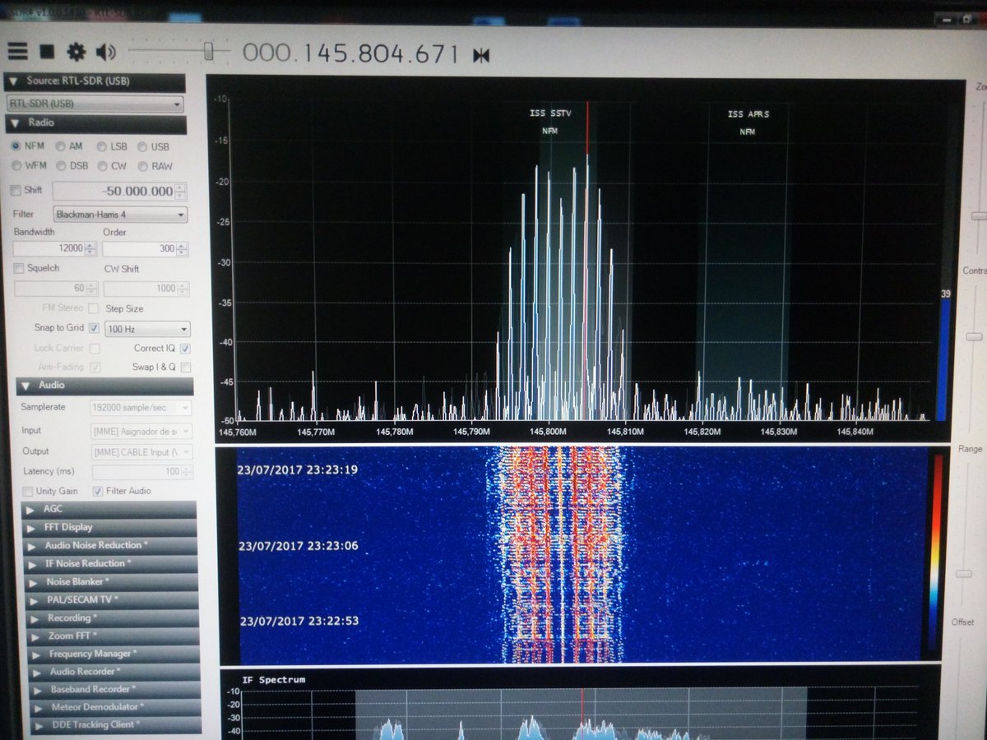Collapse the Audio panel header
The height and width of the screenshot is (740, 987).
(104, 386)
